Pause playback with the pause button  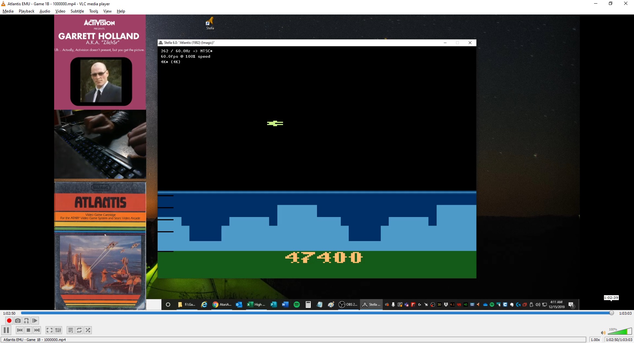tap(6, 330)
